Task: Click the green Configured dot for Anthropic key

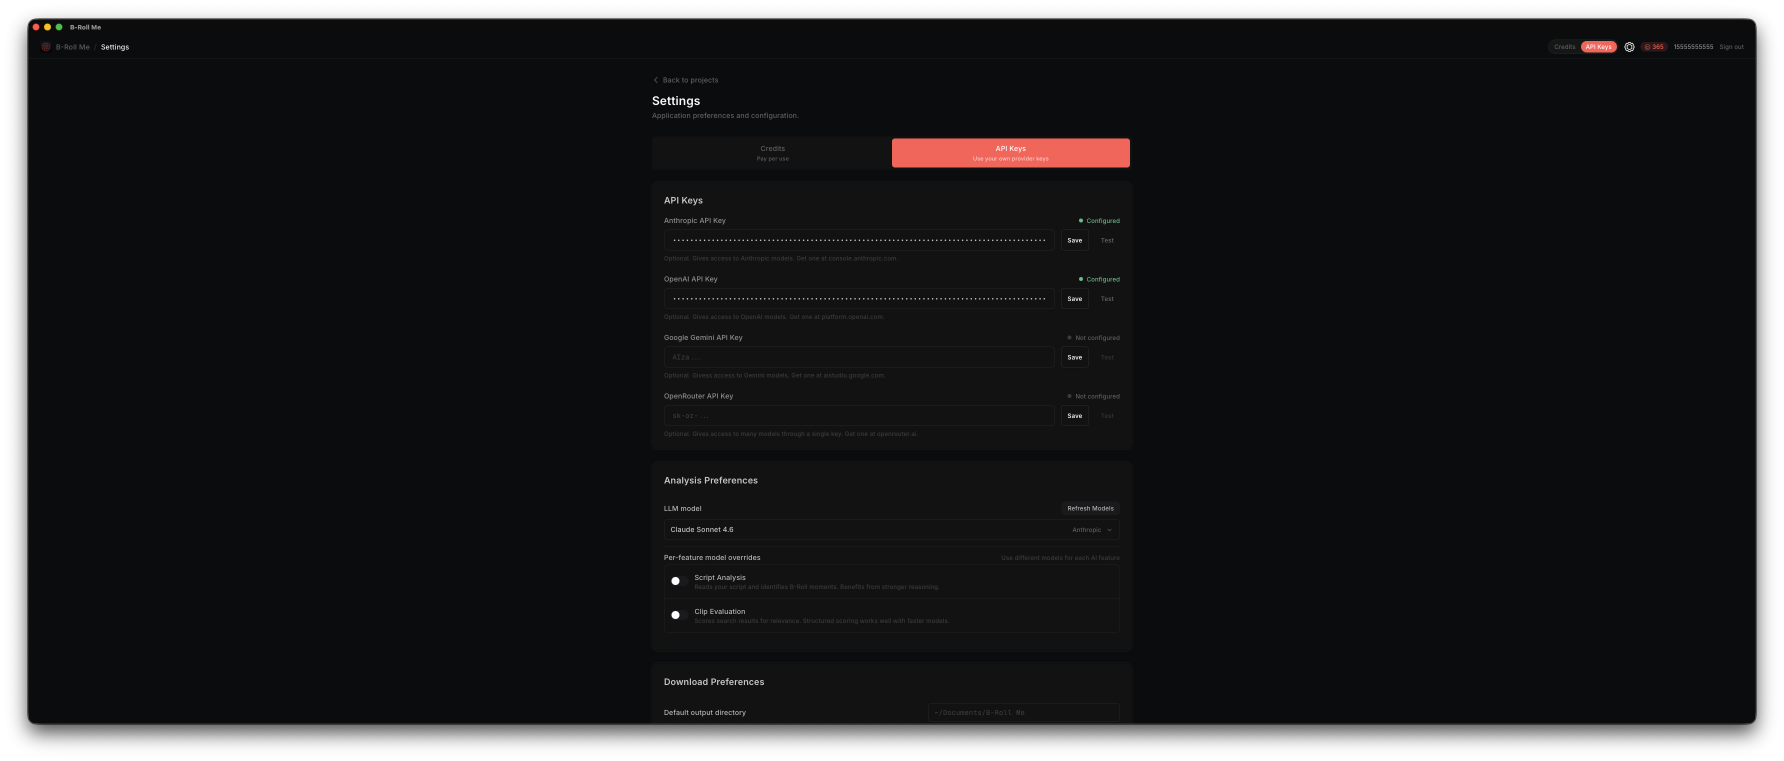Action: click(1080, 221)
